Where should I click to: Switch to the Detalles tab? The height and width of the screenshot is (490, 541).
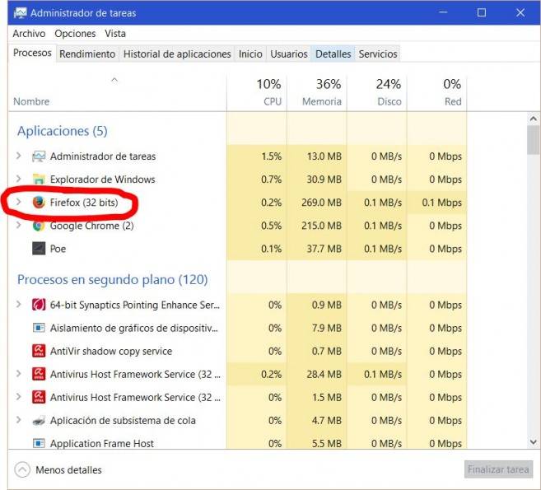pyautogui.click(x=333, y=54)
